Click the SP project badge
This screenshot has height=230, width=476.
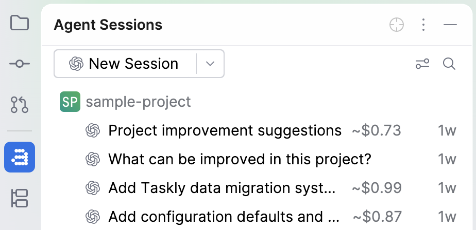point(70,102)
